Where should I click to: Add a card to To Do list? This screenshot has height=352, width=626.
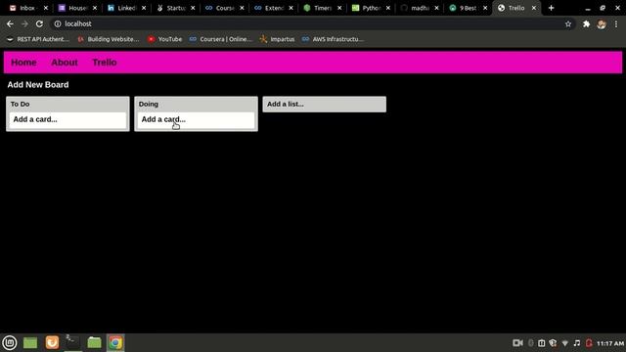67,119
